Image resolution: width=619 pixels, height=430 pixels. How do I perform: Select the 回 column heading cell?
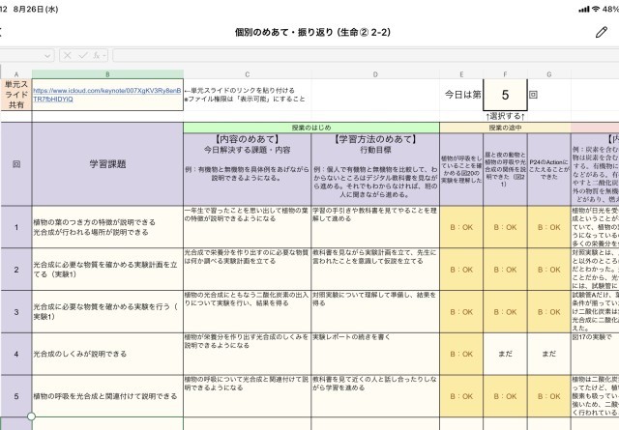pos(16,164)
